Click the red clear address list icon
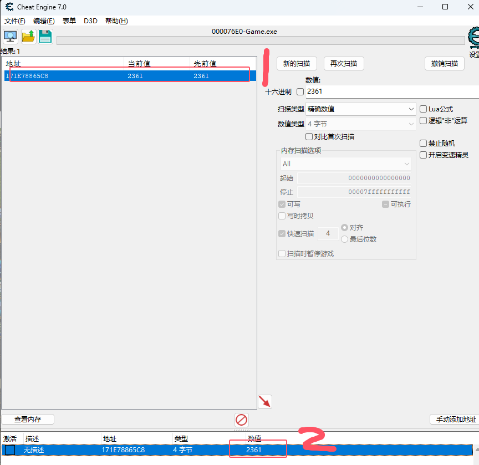This screenshot has width=479, height=465. point(241,420)
